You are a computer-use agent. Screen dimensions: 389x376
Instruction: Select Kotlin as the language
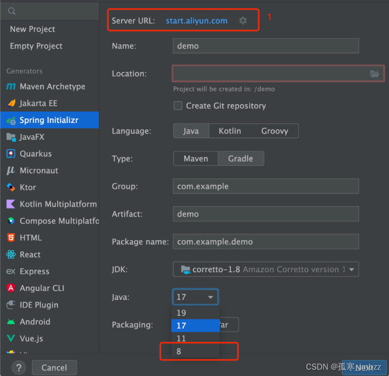point(230,131)
